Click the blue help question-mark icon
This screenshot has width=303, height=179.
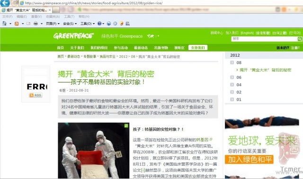99,24
